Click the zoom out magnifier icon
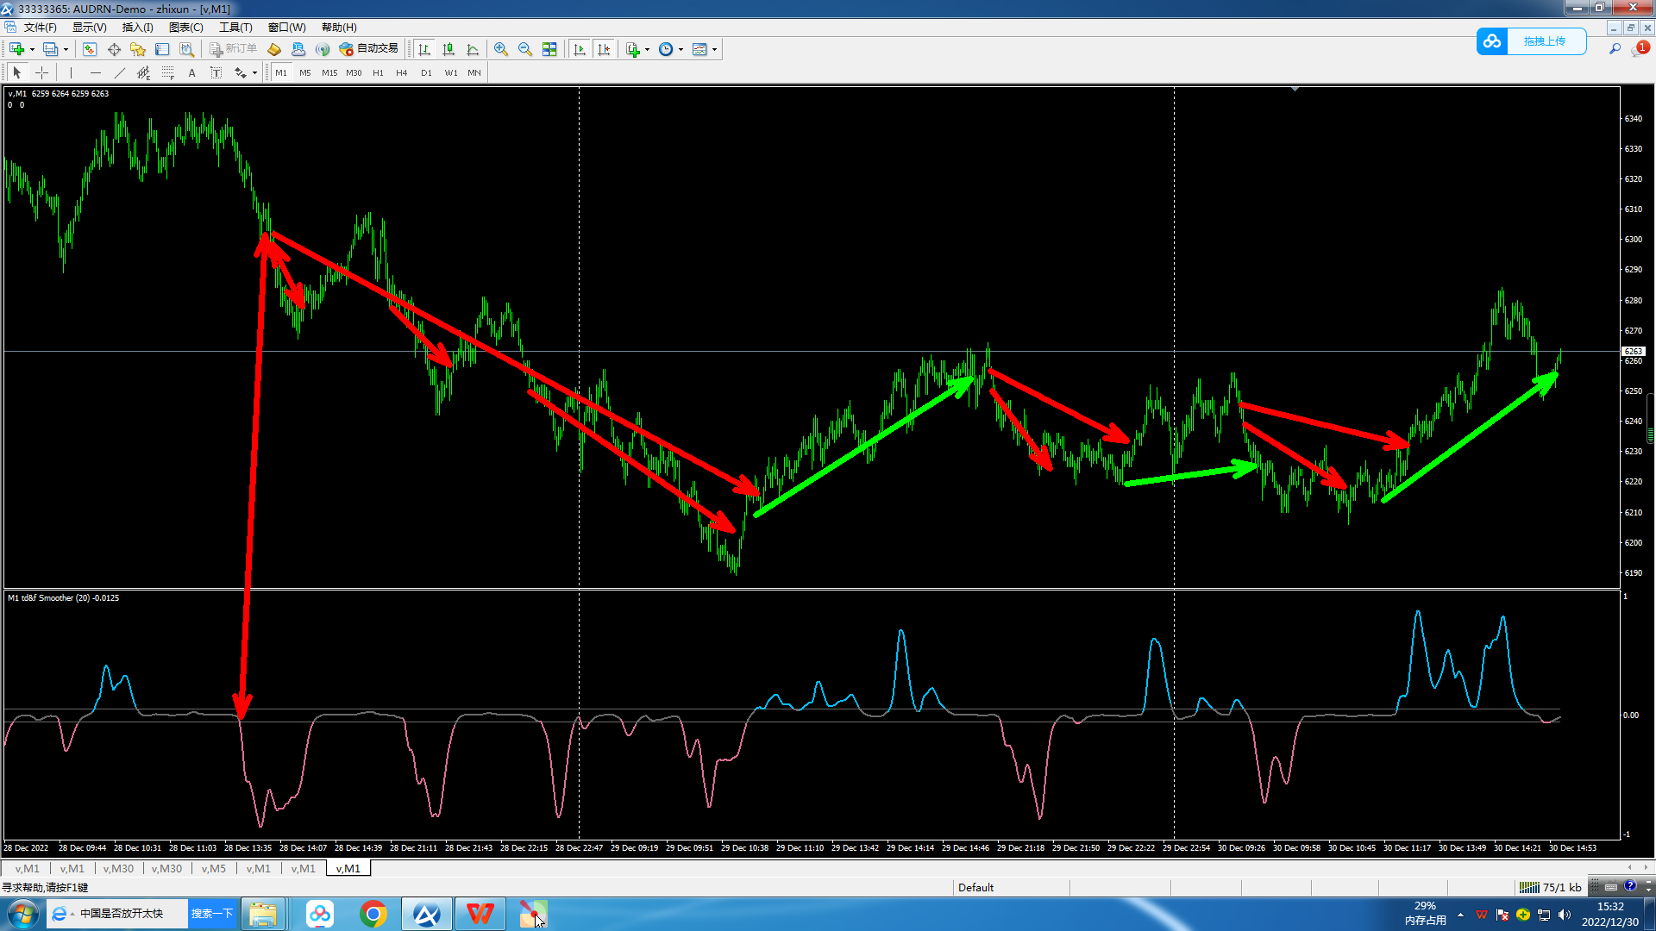1656x931 pixels. 524,49
